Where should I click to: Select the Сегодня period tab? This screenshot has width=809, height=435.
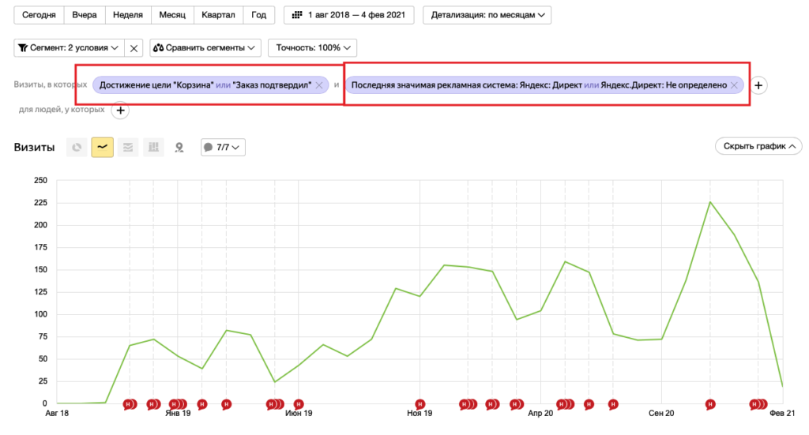tap(39, 15)
